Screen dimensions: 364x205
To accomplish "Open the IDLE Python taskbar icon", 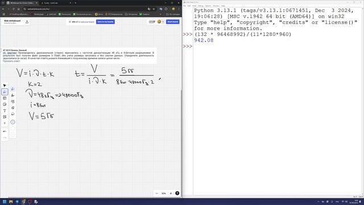I will pos(36,202).
